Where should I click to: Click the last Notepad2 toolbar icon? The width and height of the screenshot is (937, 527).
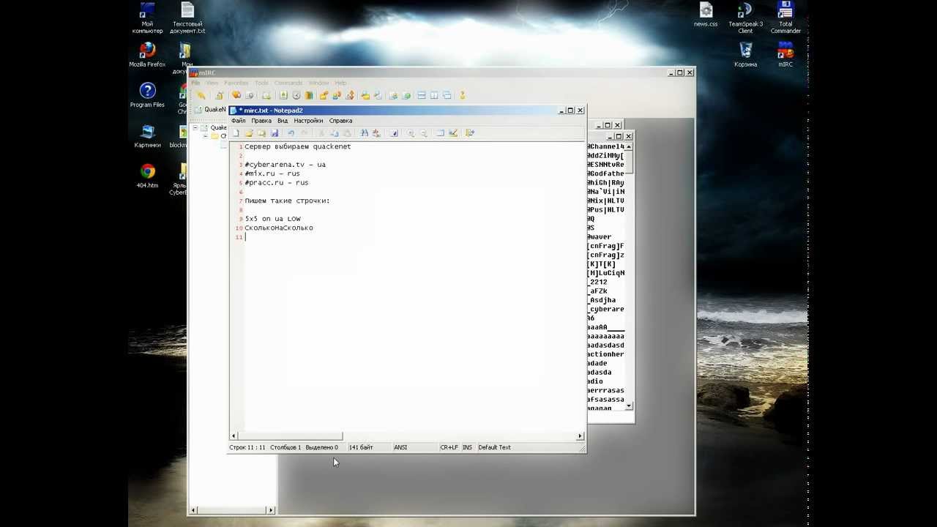pyautogui.click(x=469, y=133)
